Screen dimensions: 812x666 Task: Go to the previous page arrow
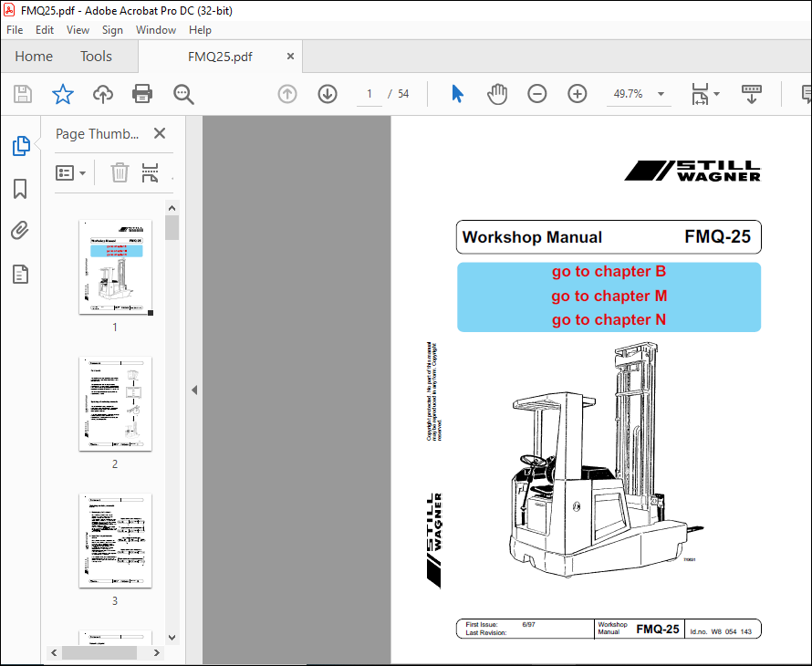[x=287, y=94]
